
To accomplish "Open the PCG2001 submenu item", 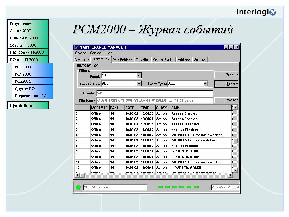I will coord(33,81).
